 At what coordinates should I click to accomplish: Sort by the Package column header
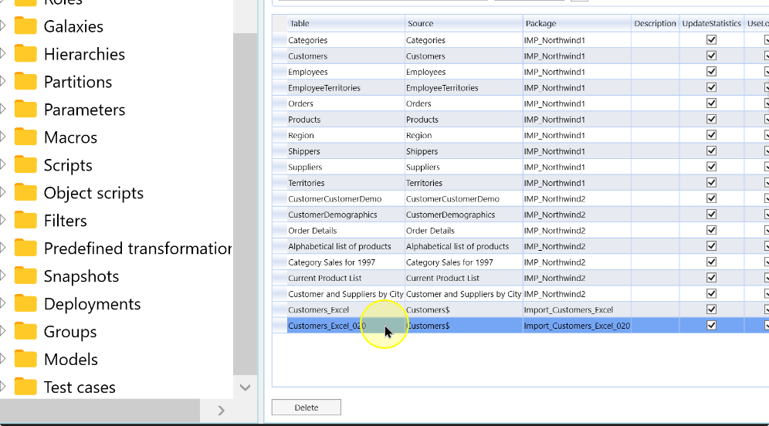[577, 23]
